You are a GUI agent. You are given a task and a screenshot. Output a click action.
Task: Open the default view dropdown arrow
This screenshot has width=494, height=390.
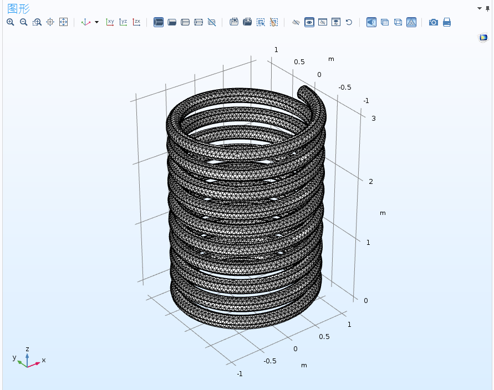point(96,22)
